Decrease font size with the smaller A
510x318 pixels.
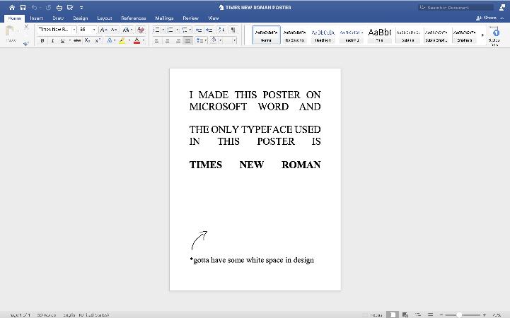coord(113,30)
